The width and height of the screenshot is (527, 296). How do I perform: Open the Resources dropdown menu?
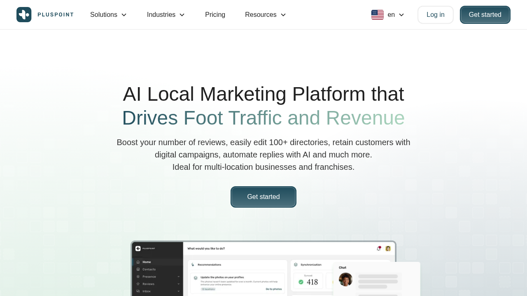coord(266,15)
